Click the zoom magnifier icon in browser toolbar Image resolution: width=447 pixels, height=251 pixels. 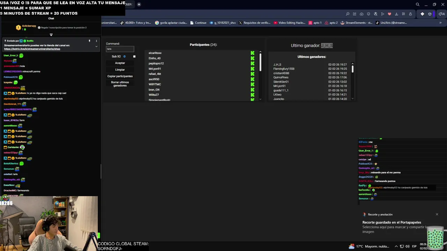347,14
